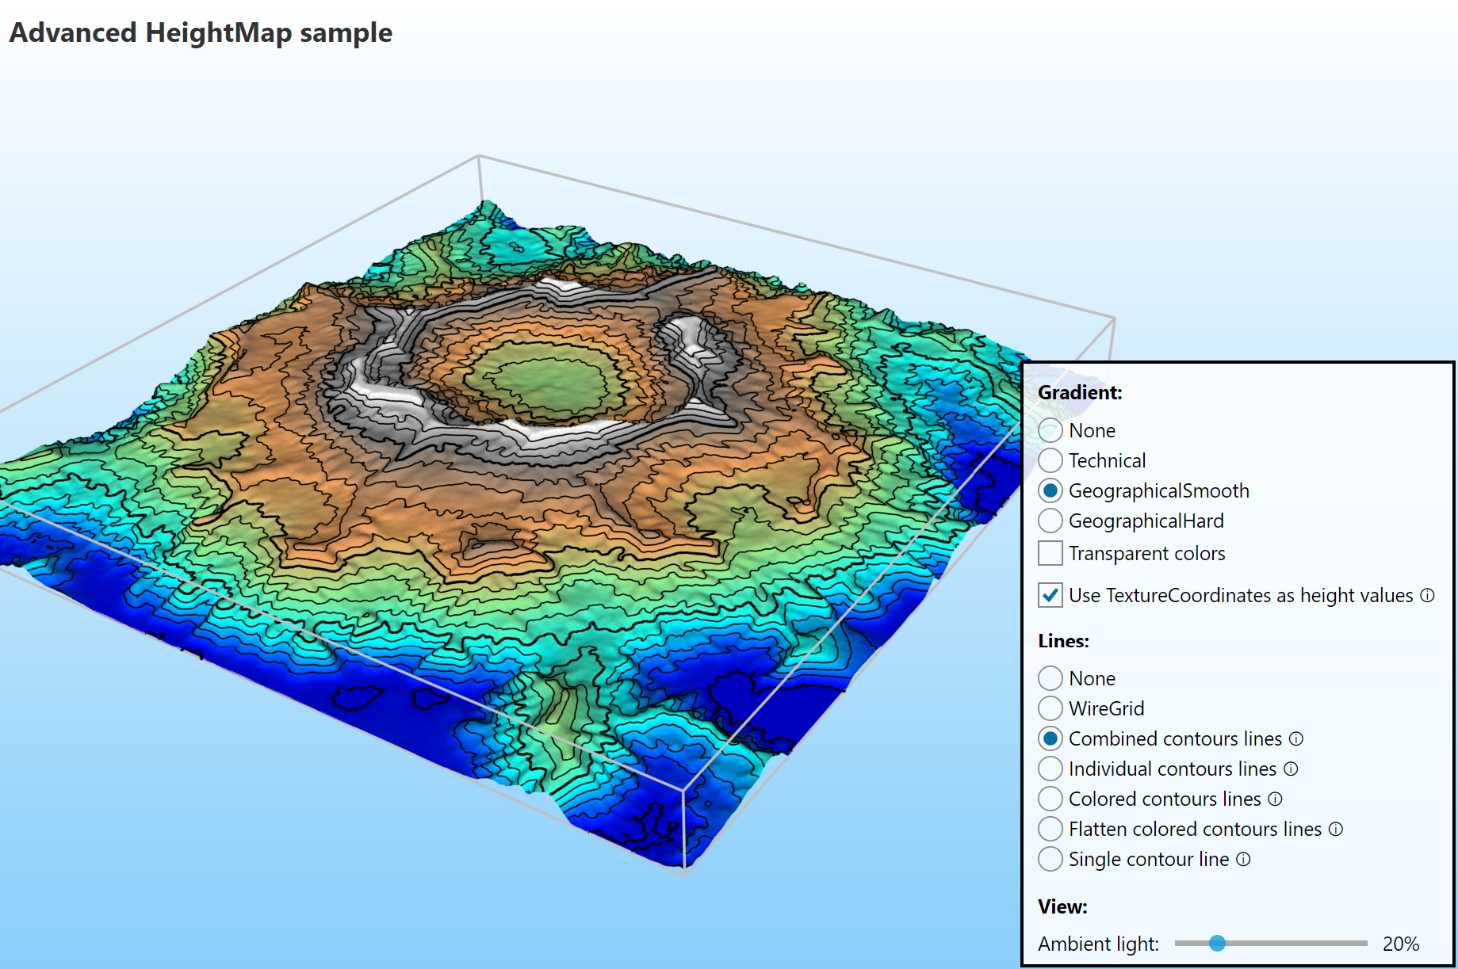Image resolution: width=1458 pixels, height=969 pixels.
Task: Click the Ambient light slider thumb
Action: pos(1217,943)
